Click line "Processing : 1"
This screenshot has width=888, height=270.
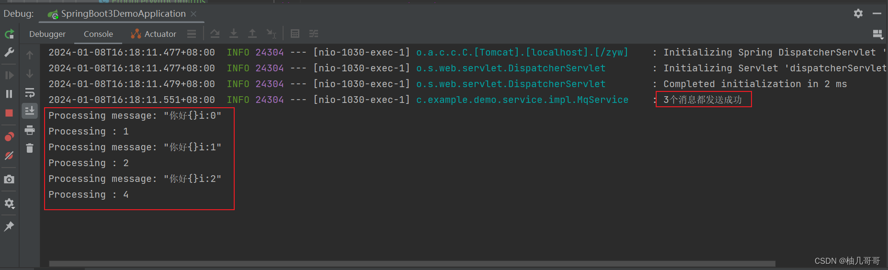click(89, 131)
